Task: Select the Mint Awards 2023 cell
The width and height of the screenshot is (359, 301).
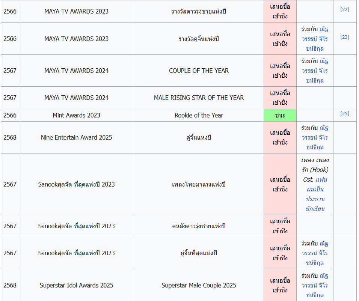Action: pyautogui.click(x=77, y=115)
